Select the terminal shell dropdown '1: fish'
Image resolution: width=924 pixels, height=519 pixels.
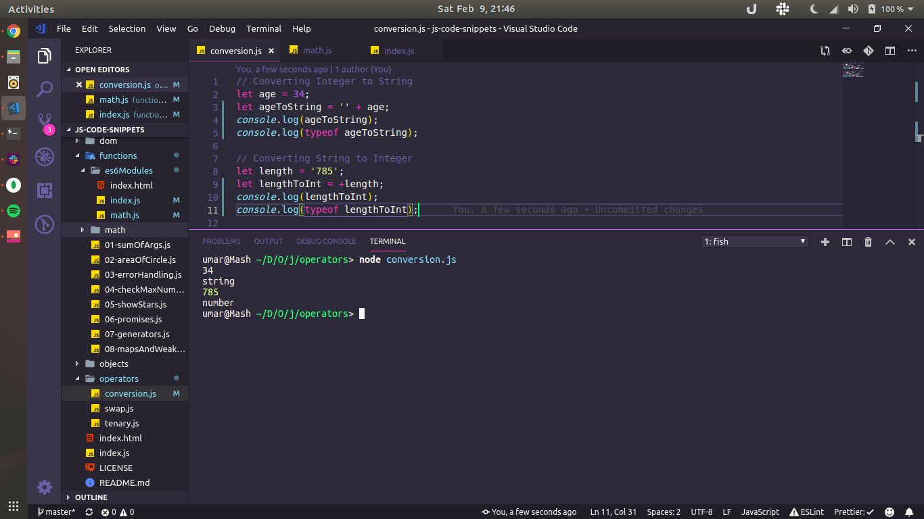click(x=755, y=241)
